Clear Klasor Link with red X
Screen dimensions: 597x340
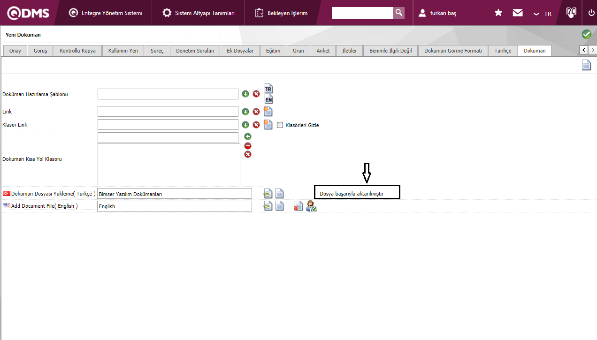pos(256,125)
